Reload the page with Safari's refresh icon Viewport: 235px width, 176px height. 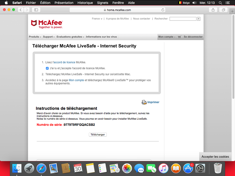[x=163, y=10]
